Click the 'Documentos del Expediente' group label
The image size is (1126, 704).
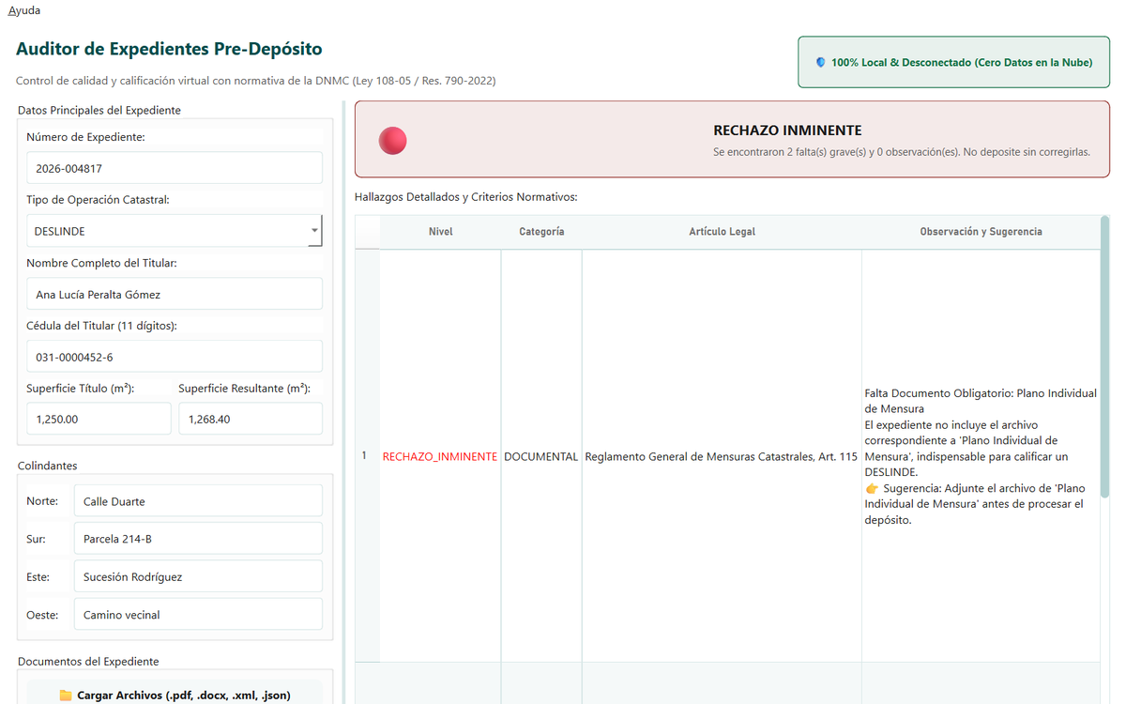(88, 662)
